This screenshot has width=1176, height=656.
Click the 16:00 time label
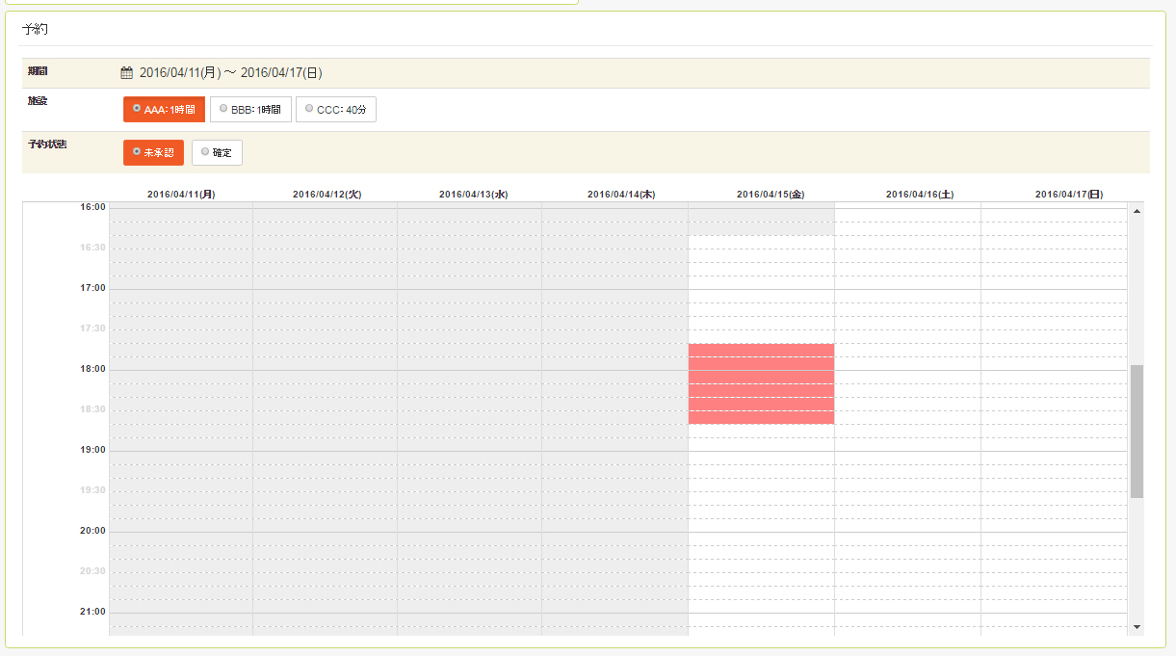(93, 207)
